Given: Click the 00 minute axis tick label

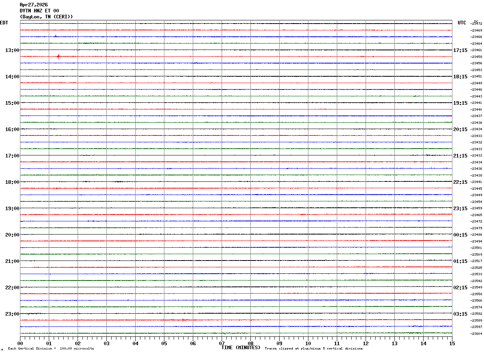Looking at the screenshot, I should pyautogui.click(x=20, y=343).
